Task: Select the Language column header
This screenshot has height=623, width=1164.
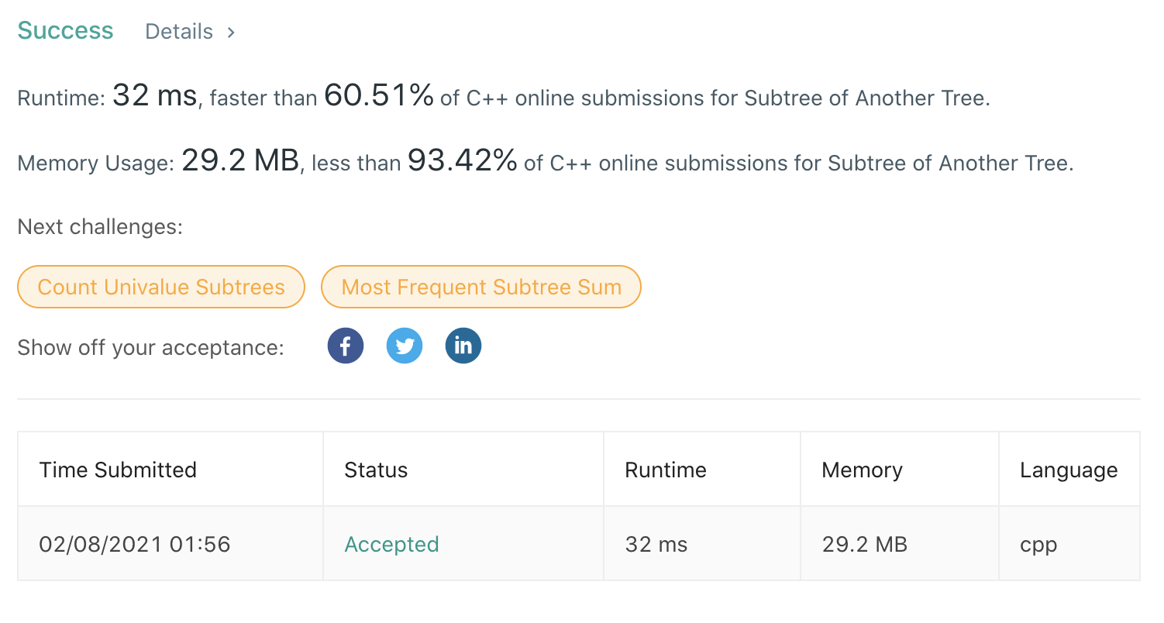Action: [x=1069, y=470]
